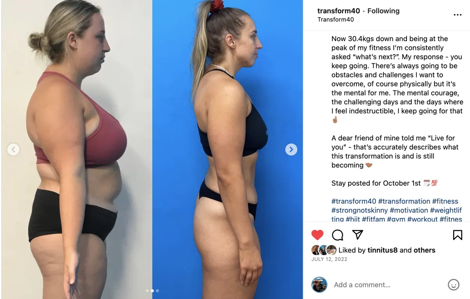The image size is (470, 299).
Task: Save the post with the bookmark icon
Action: click(x=457, y=235)
